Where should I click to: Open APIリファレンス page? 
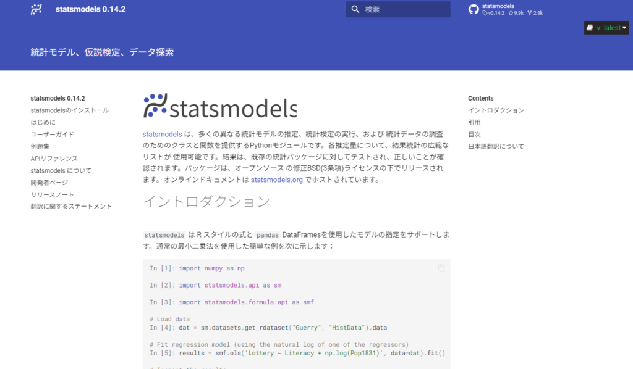54,159
